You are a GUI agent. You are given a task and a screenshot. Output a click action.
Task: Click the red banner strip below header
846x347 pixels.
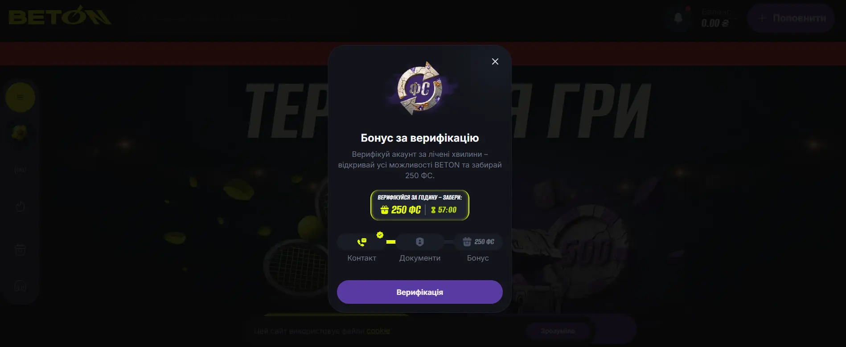click(x=164, y=54)
